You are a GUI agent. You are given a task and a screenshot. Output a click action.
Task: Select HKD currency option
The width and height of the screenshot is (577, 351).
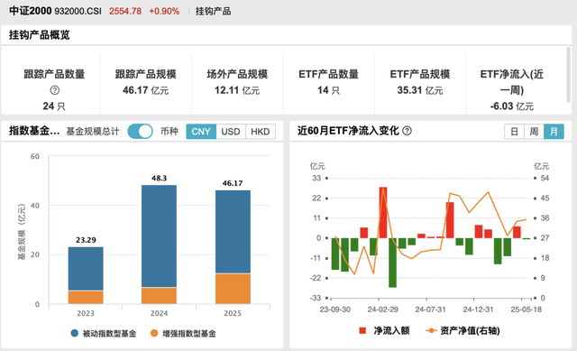[261, 132]
